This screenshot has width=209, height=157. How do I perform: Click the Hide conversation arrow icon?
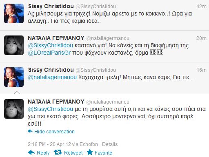tap(30, 131)
